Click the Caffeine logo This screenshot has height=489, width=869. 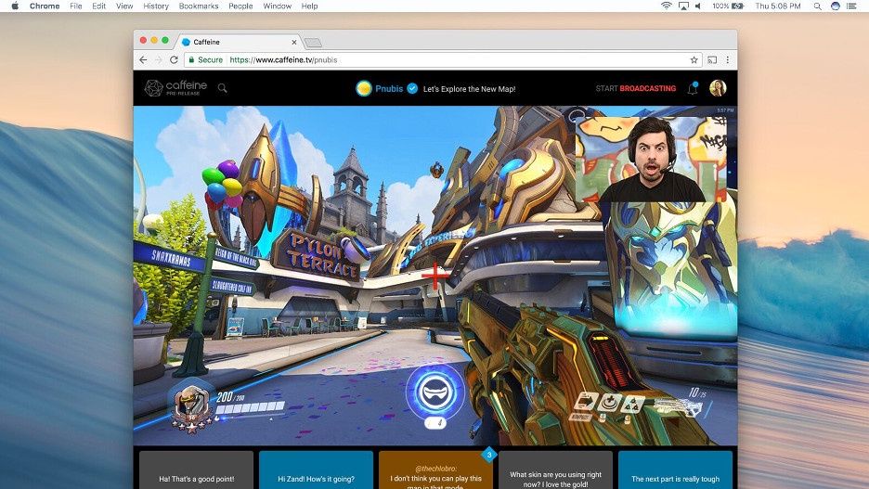coord(175,87)
